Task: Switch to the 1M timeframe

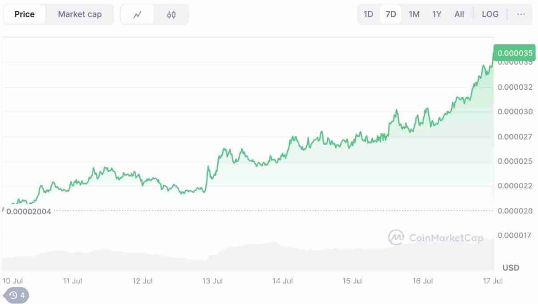Action: (x=414, y=14)
